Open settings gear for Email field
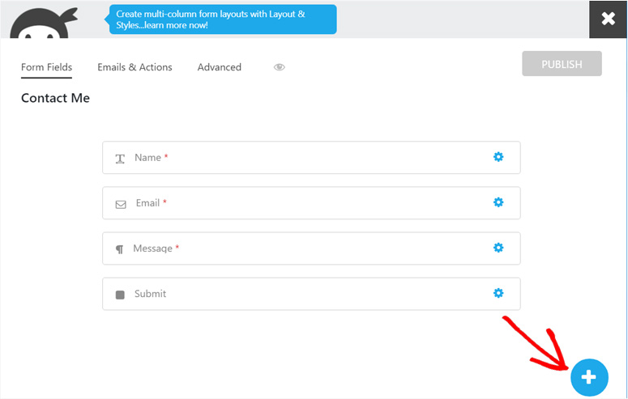 click(498, 202)
